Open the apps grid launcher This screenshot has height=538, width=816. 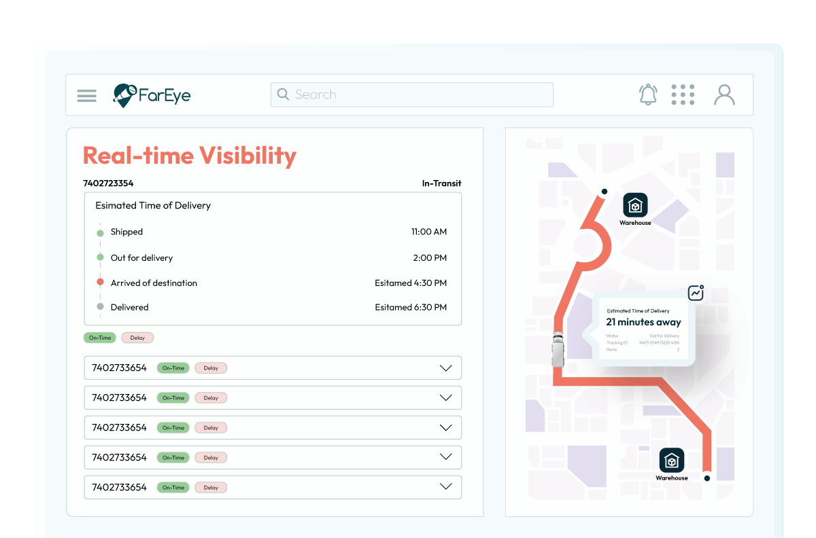[683, 95]
